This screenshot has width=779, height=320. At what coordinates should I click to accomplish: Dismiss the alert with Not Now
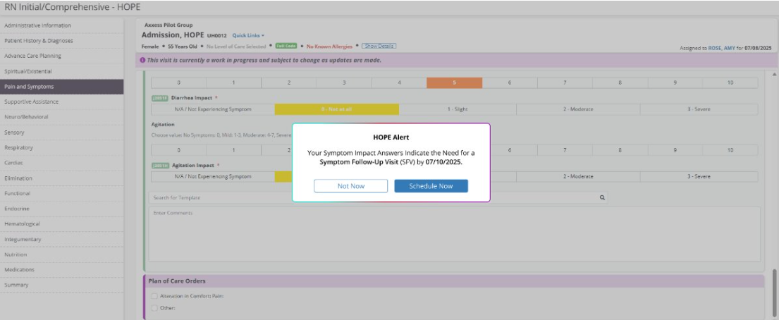(350, 186)
